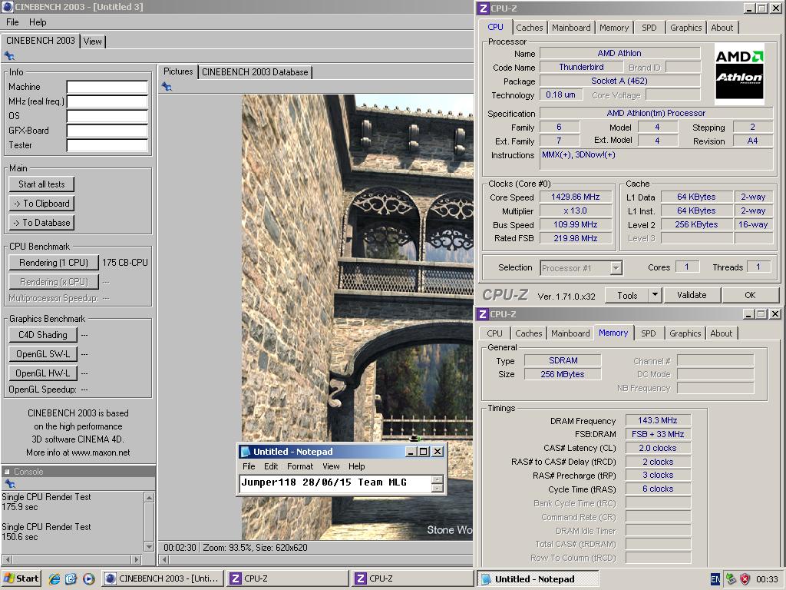Open Mainboard tab in upper CPU-Z window
The image size is (786, 590).
click(571, 28)
